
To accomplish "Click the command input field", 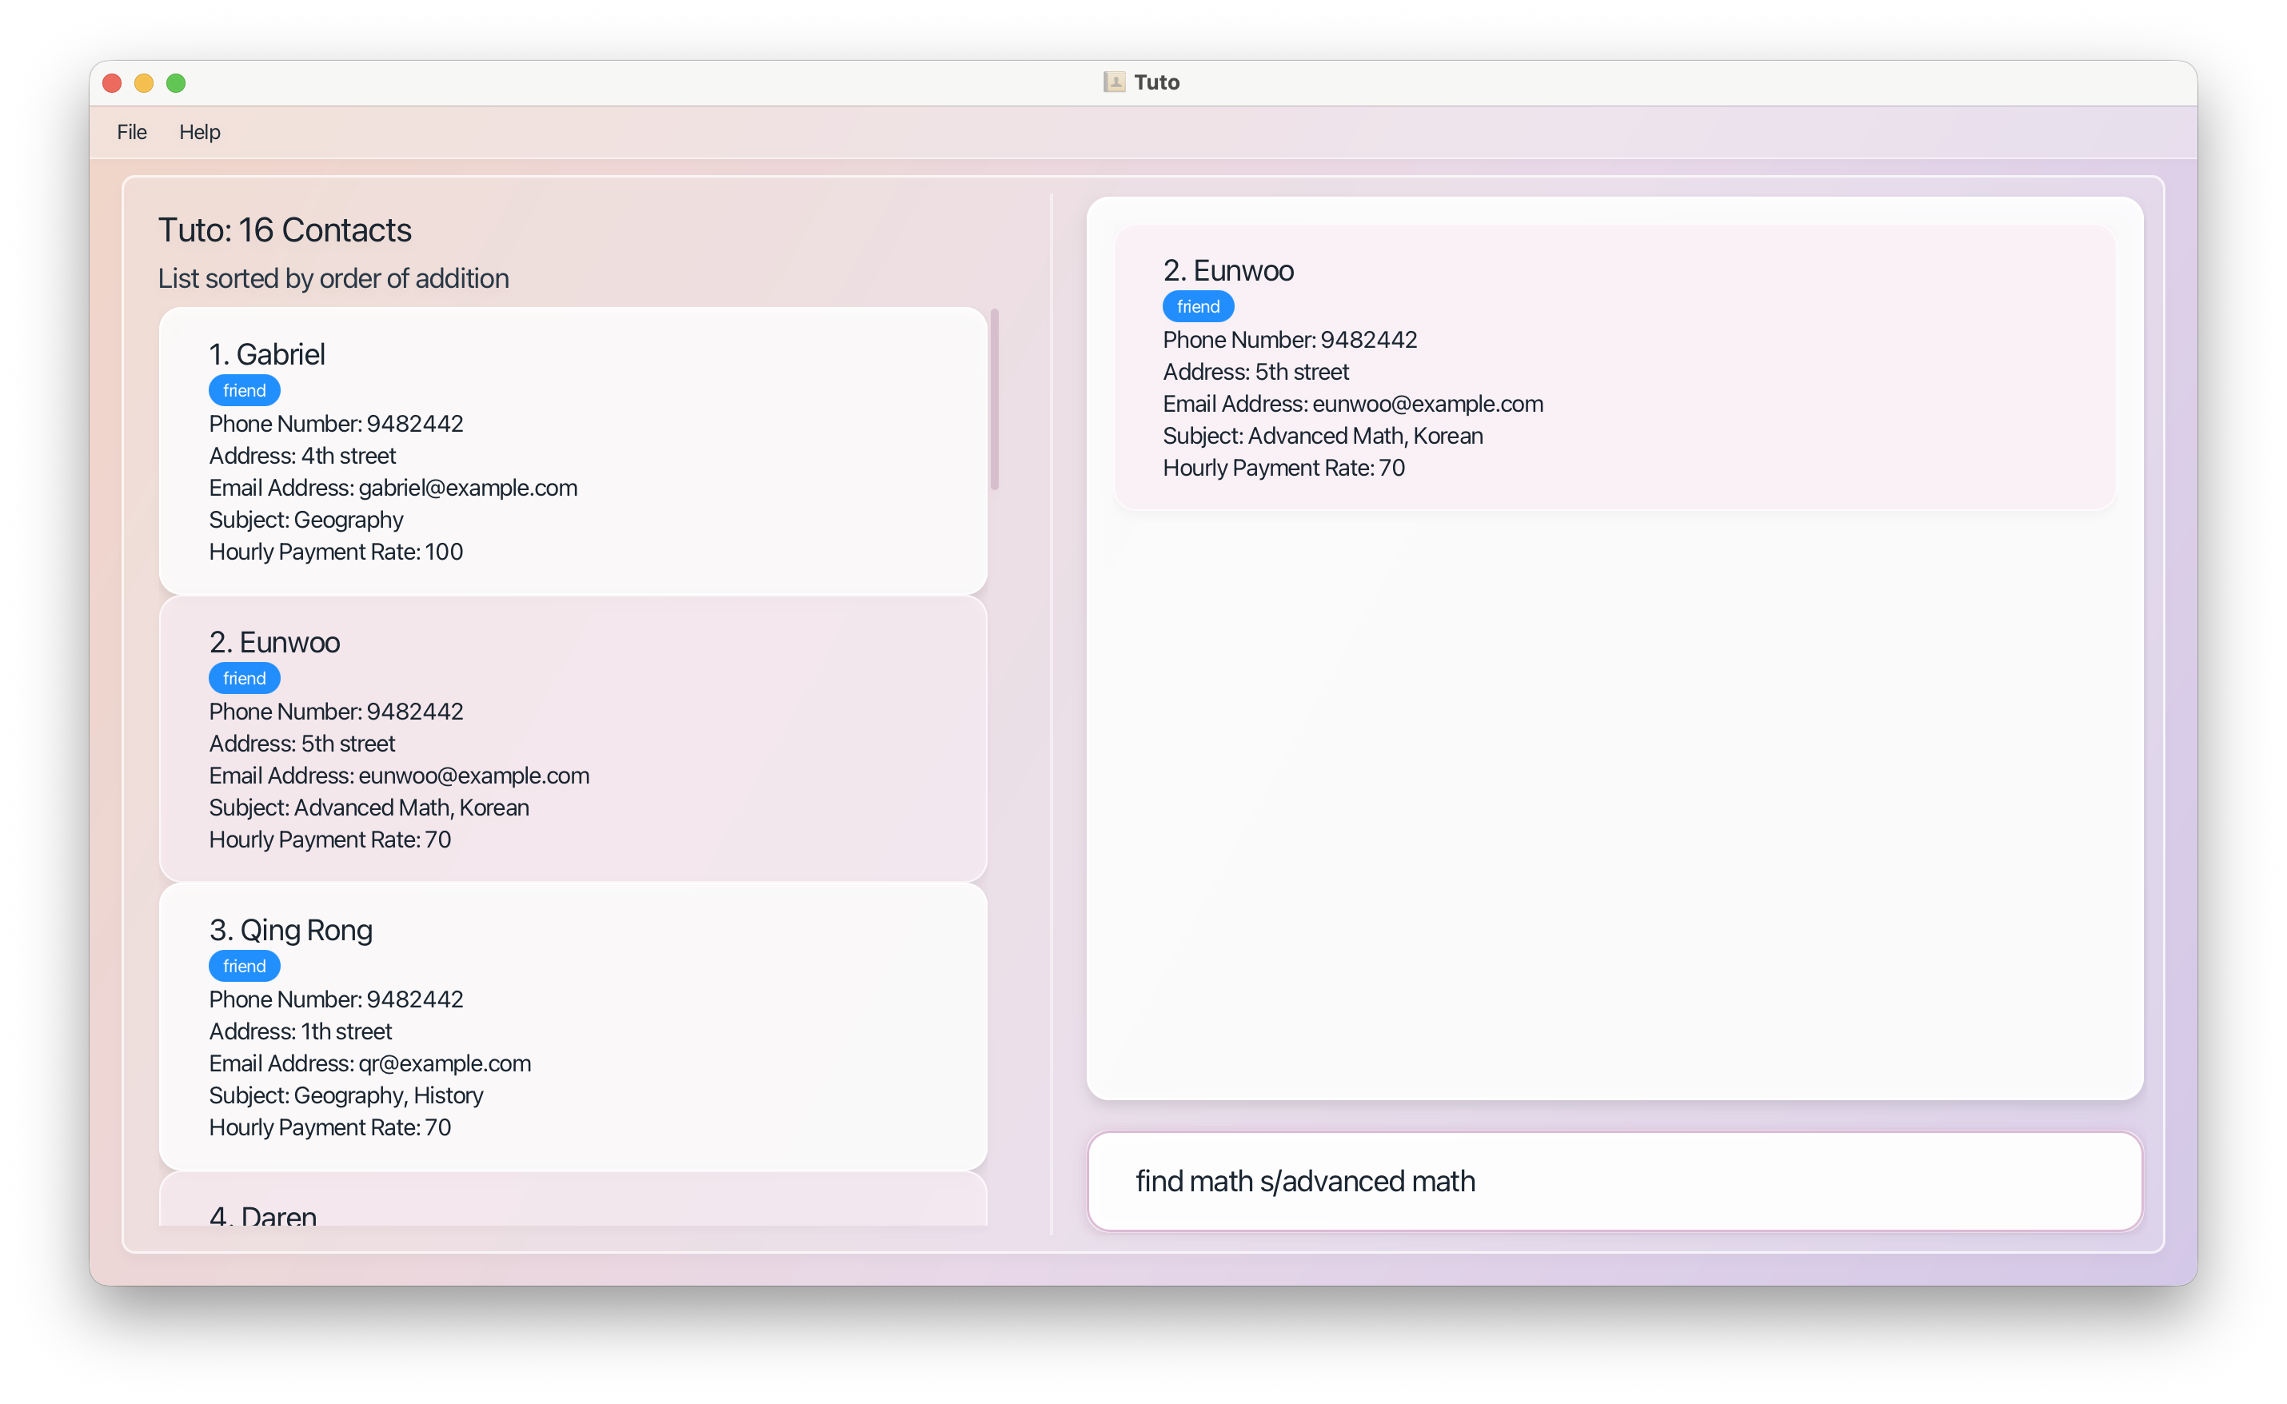I will [1614, 1181].
